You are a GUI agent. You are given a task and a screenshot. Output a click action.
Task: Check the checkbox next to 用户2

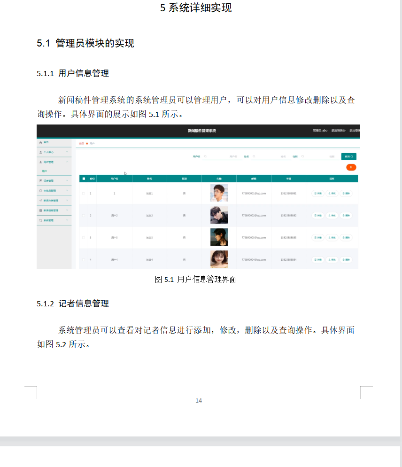click(x=84, y=215)
